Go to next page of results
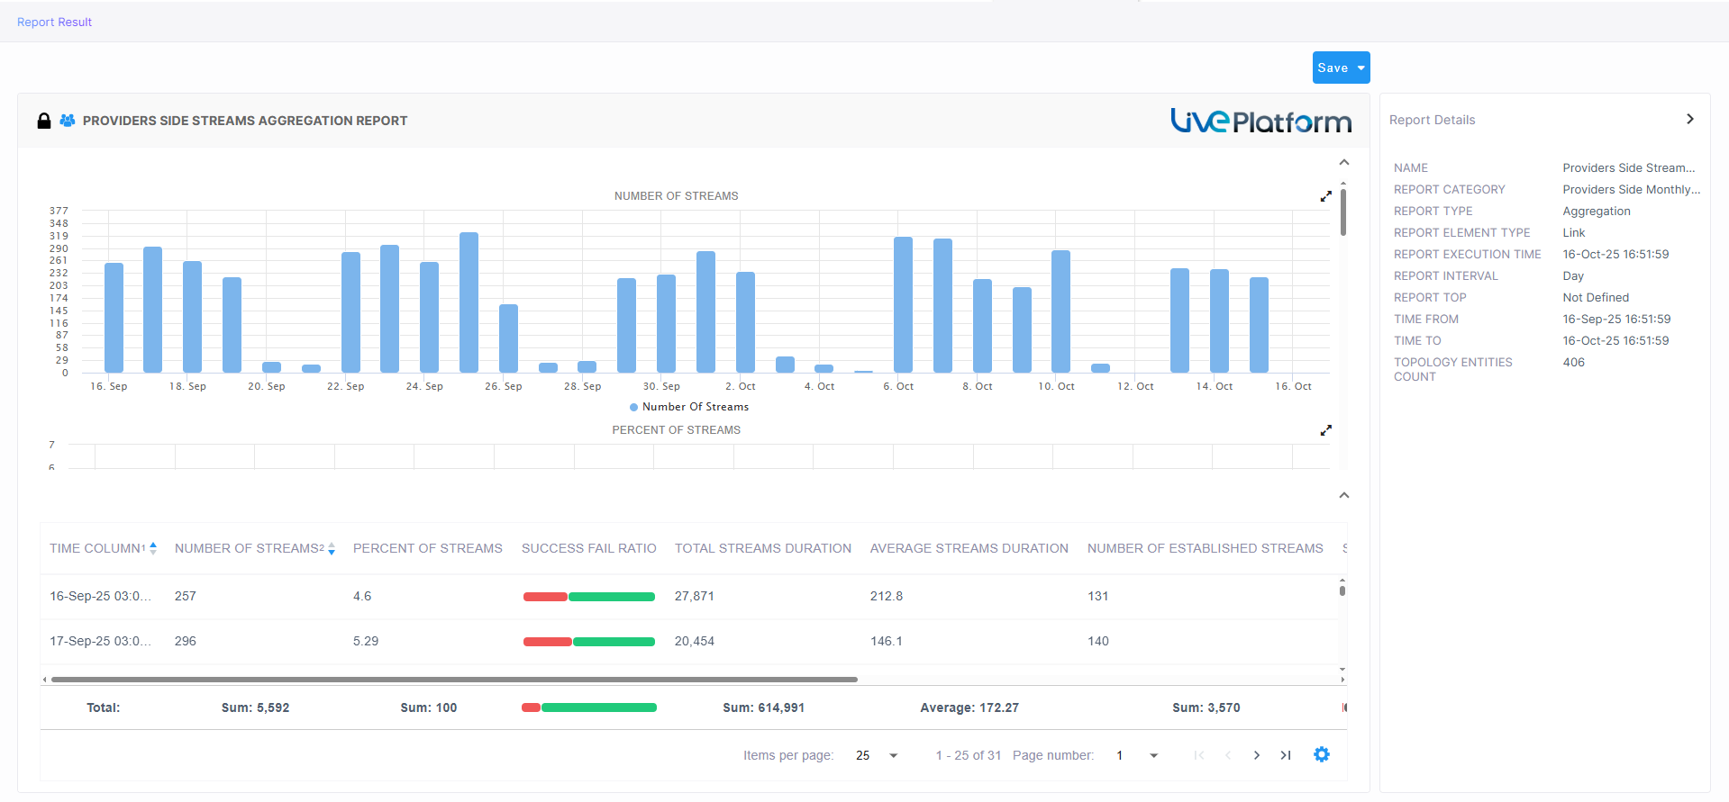The image size is (1729, 802). coord(1256,755)
